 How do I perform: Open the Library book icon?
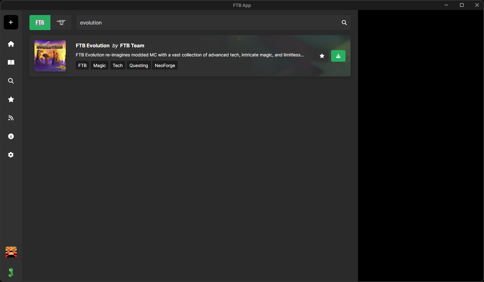(x=11, y=62)
